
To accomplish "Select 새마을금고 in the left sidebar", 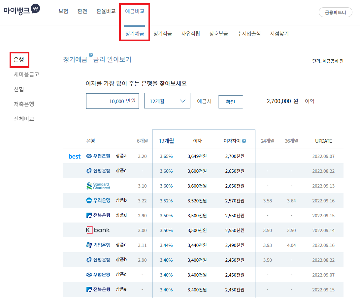I will (x=26, y=74).
